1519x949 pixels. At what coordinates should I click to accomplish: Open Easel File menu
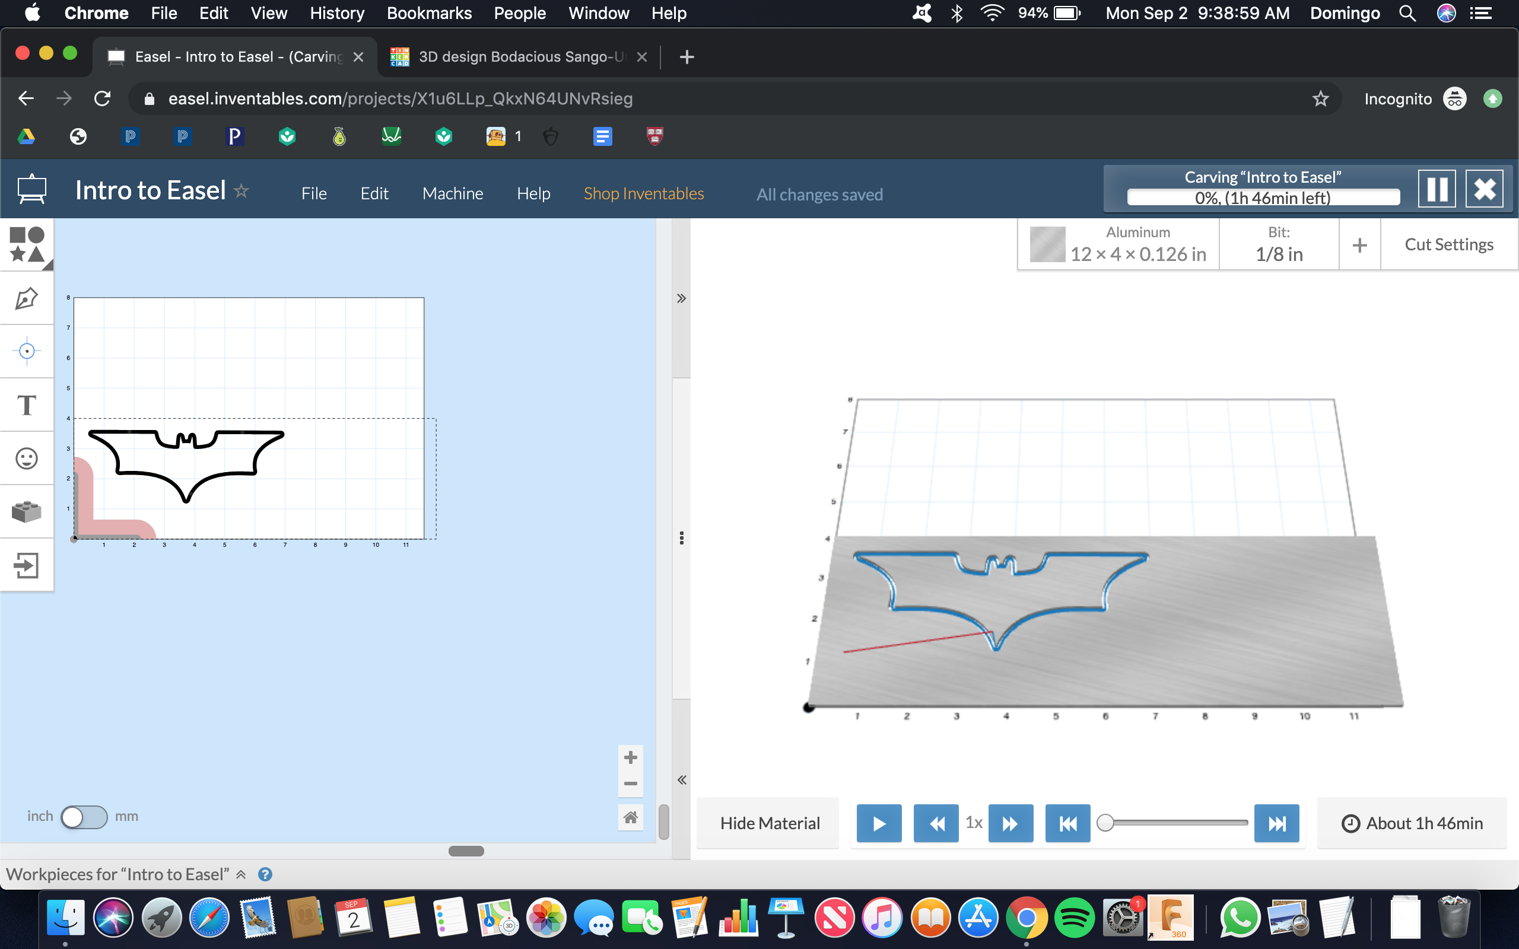pyautogui.click(x=314, y=193)
